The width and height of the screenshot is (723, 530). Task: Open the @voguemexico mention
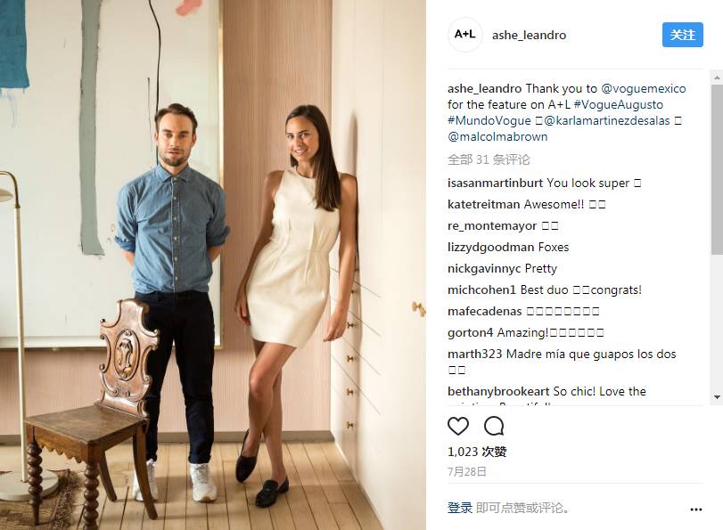click(x=644, y=88)
